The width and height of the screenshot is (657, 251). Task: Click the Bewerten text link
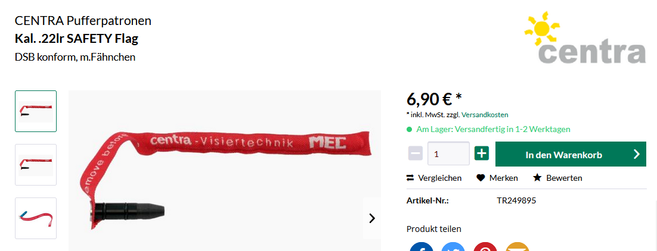[564, 178]
